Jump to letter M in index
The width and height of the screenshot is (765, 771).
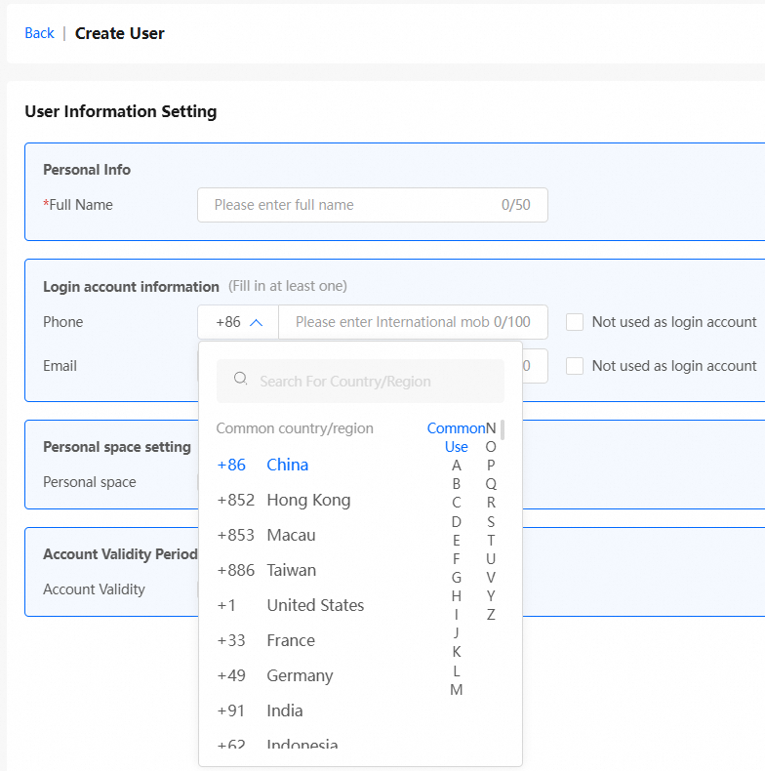pos(456,690)
